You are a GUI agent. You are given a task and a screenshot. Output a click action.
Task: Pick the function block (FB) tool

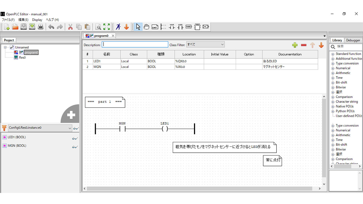tap(197, 27)
